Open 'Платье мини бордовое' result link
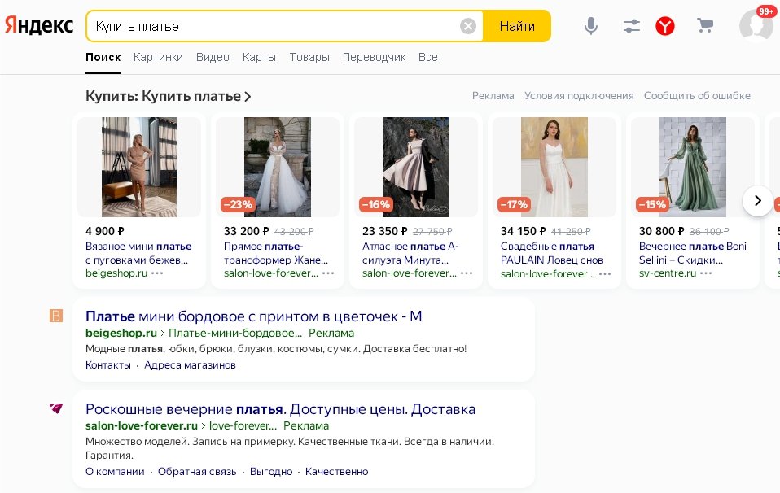The width and height of the screenshot is (780, 493). [x=253, y=316]
